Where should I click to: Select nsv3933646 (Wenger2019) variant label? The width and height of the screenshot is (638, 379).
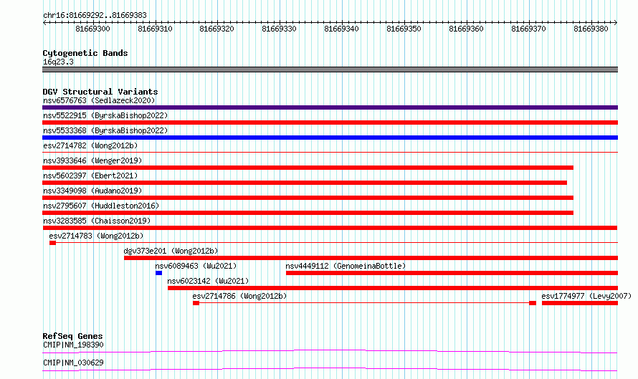click(92, 160)
